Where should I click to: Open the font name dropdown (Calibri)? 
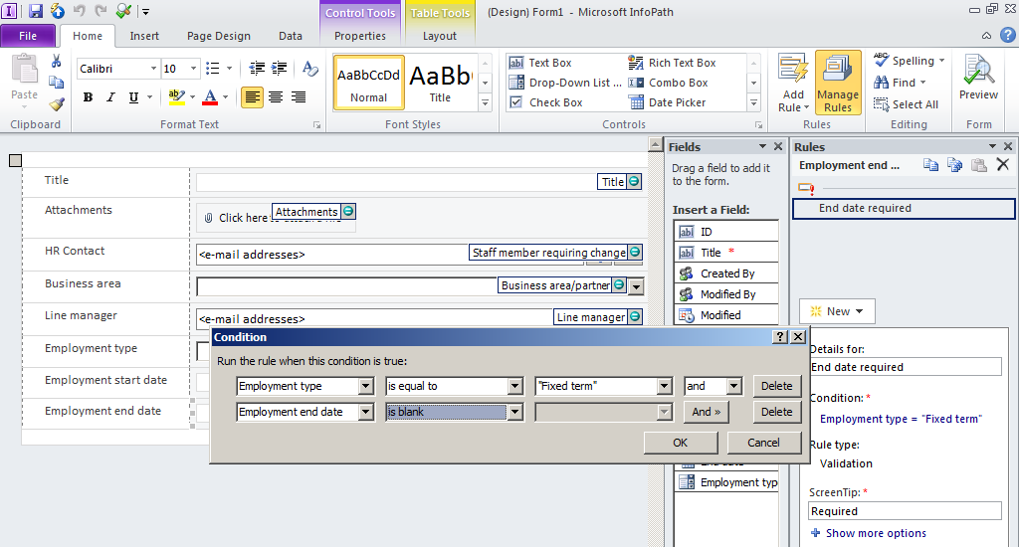tap(153, 69)
